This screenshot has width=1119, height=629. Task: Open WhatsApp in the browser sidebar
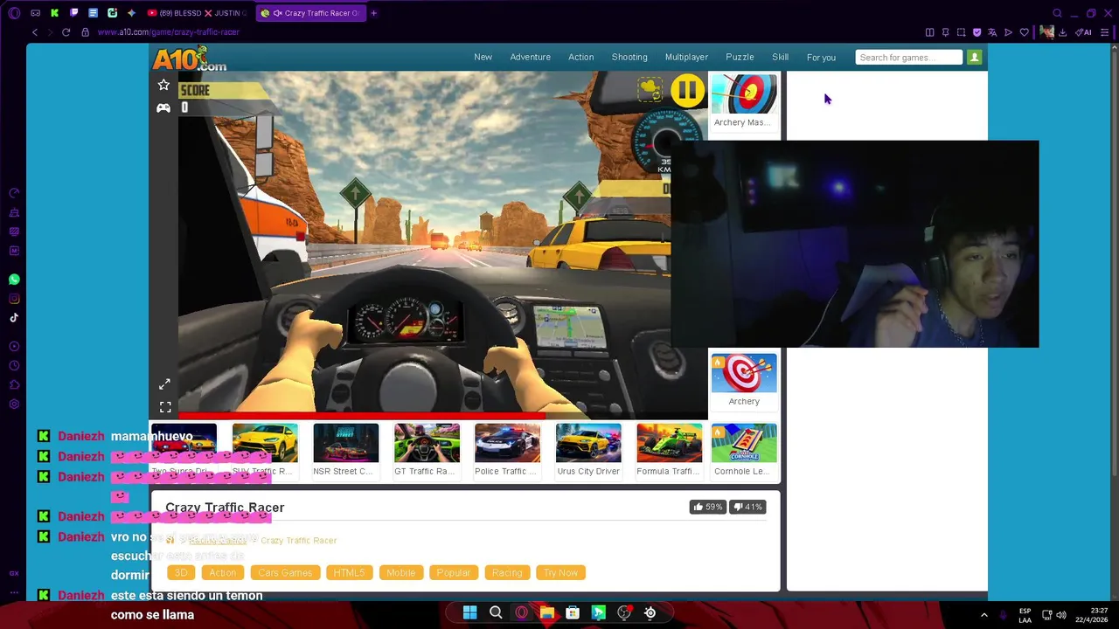(14, 280)
